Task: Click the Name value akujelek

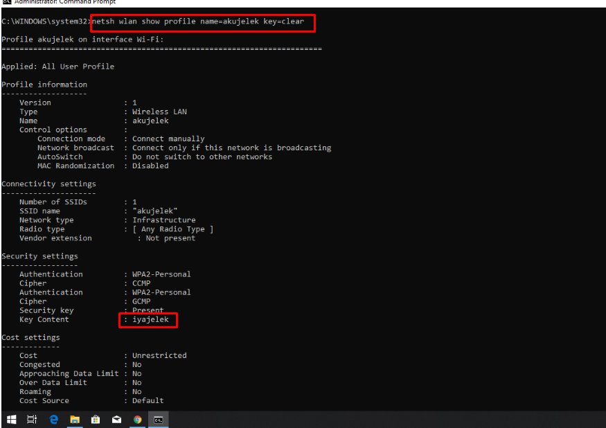Action: 150,121
